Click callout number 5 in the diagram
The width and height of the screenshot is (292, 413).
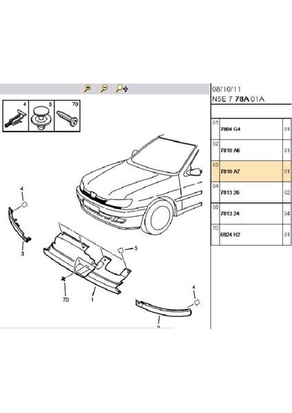tap(136, 248)
